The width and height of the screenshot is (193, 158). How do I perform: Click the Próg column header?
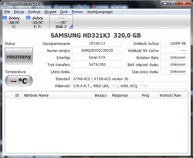tap(140, 95)
